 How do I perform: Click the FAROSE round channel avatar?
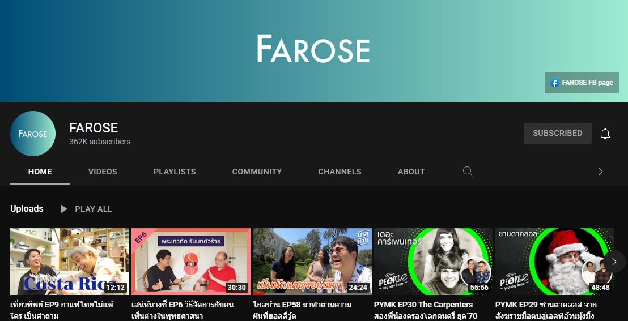point(33,134)
